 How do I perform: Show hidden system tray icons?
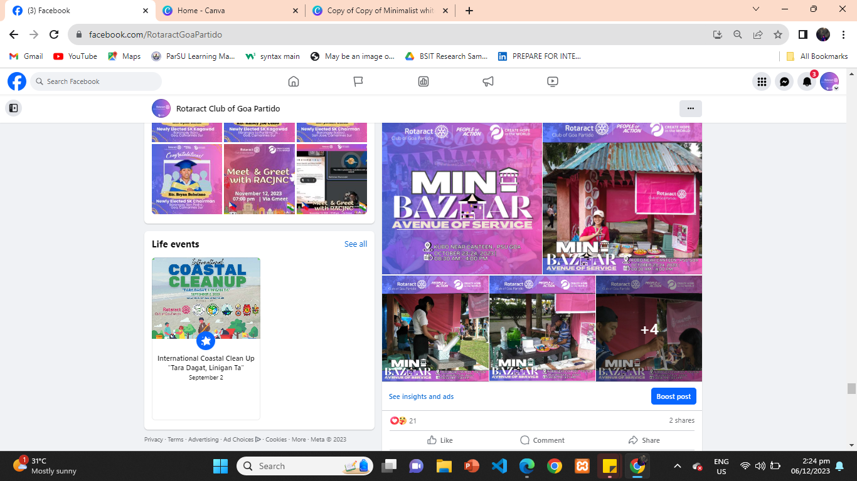point(678,466)
